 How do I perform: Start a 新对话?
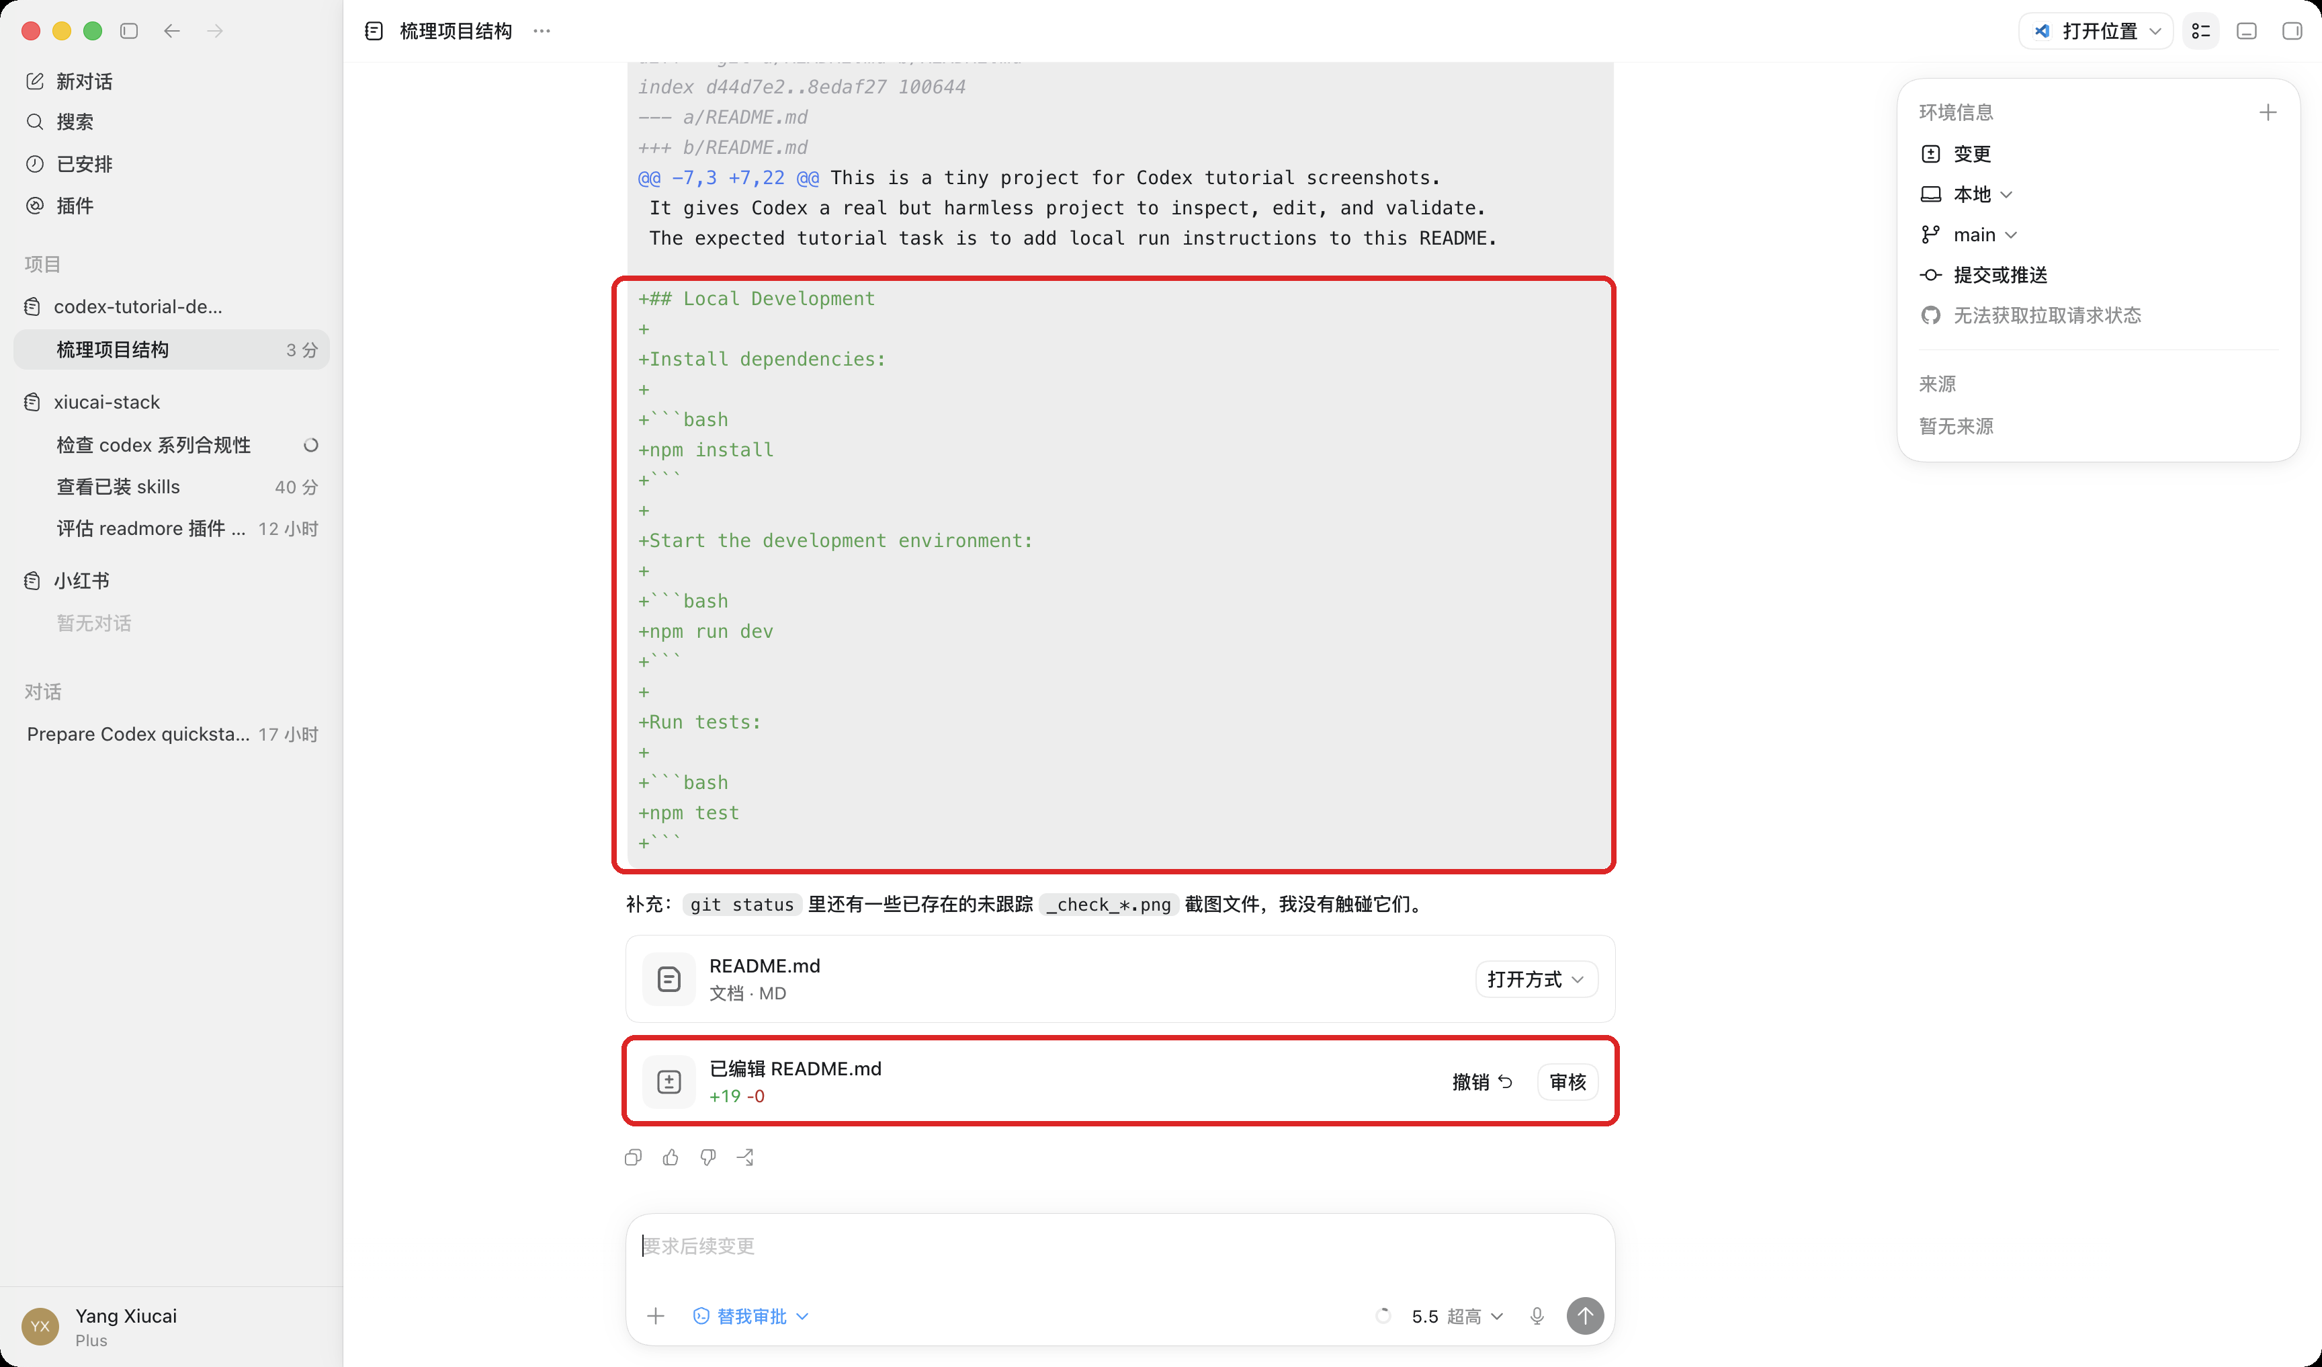[171, 81]
